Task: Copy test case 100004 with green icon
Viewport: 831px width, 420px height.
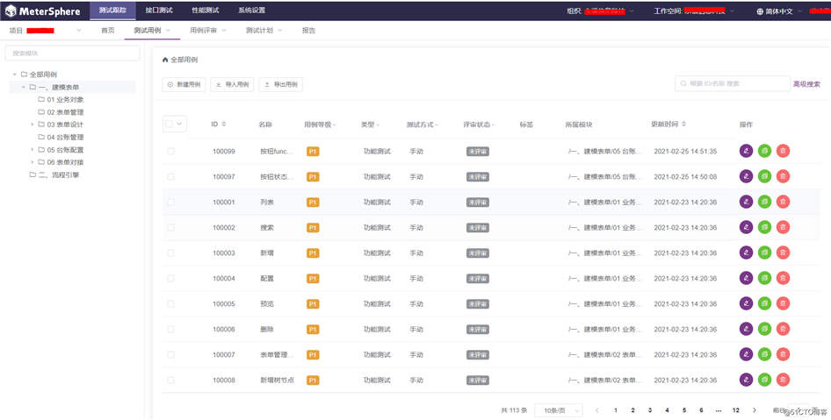Action: click(764, 278)
